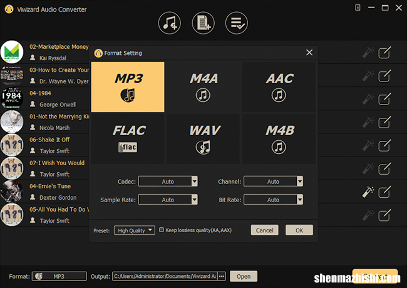Click edit tag icon for 04-1984 row
The height and width of the screenshot is (288, 407).
(384, 99)
